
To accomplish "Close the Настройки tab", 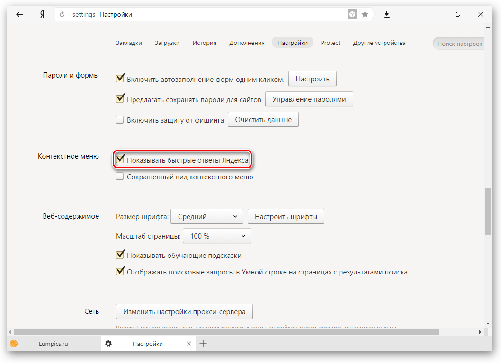I will pyautogui.click(x=189, y=344).
